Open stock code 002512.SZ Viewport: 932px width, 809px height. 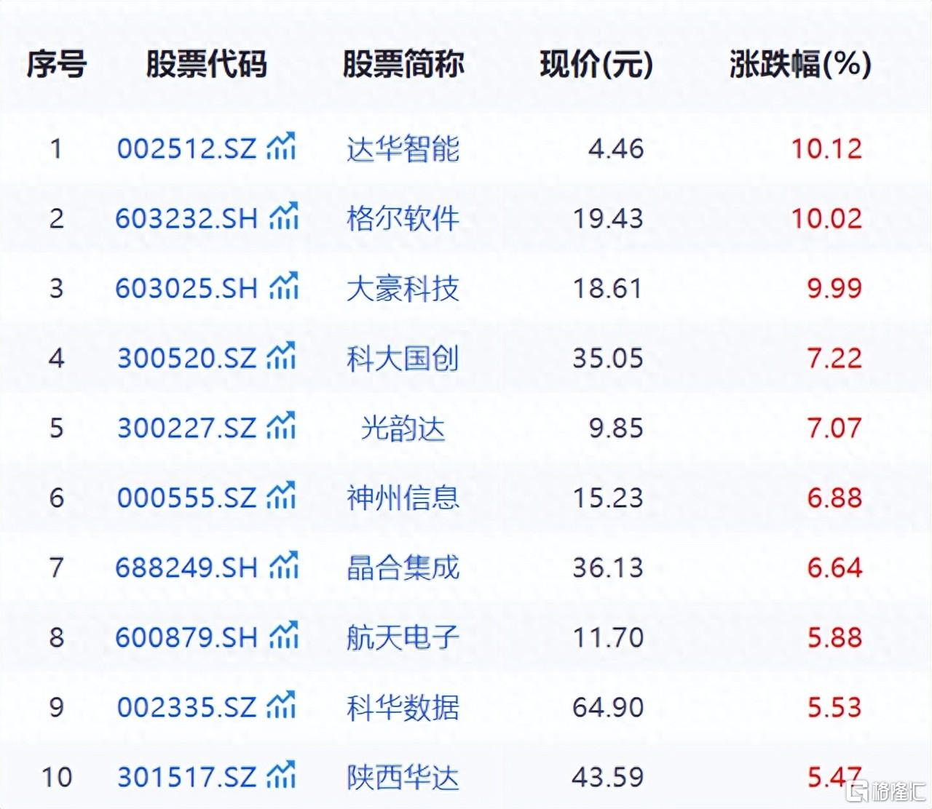click(x=187, y=149)
